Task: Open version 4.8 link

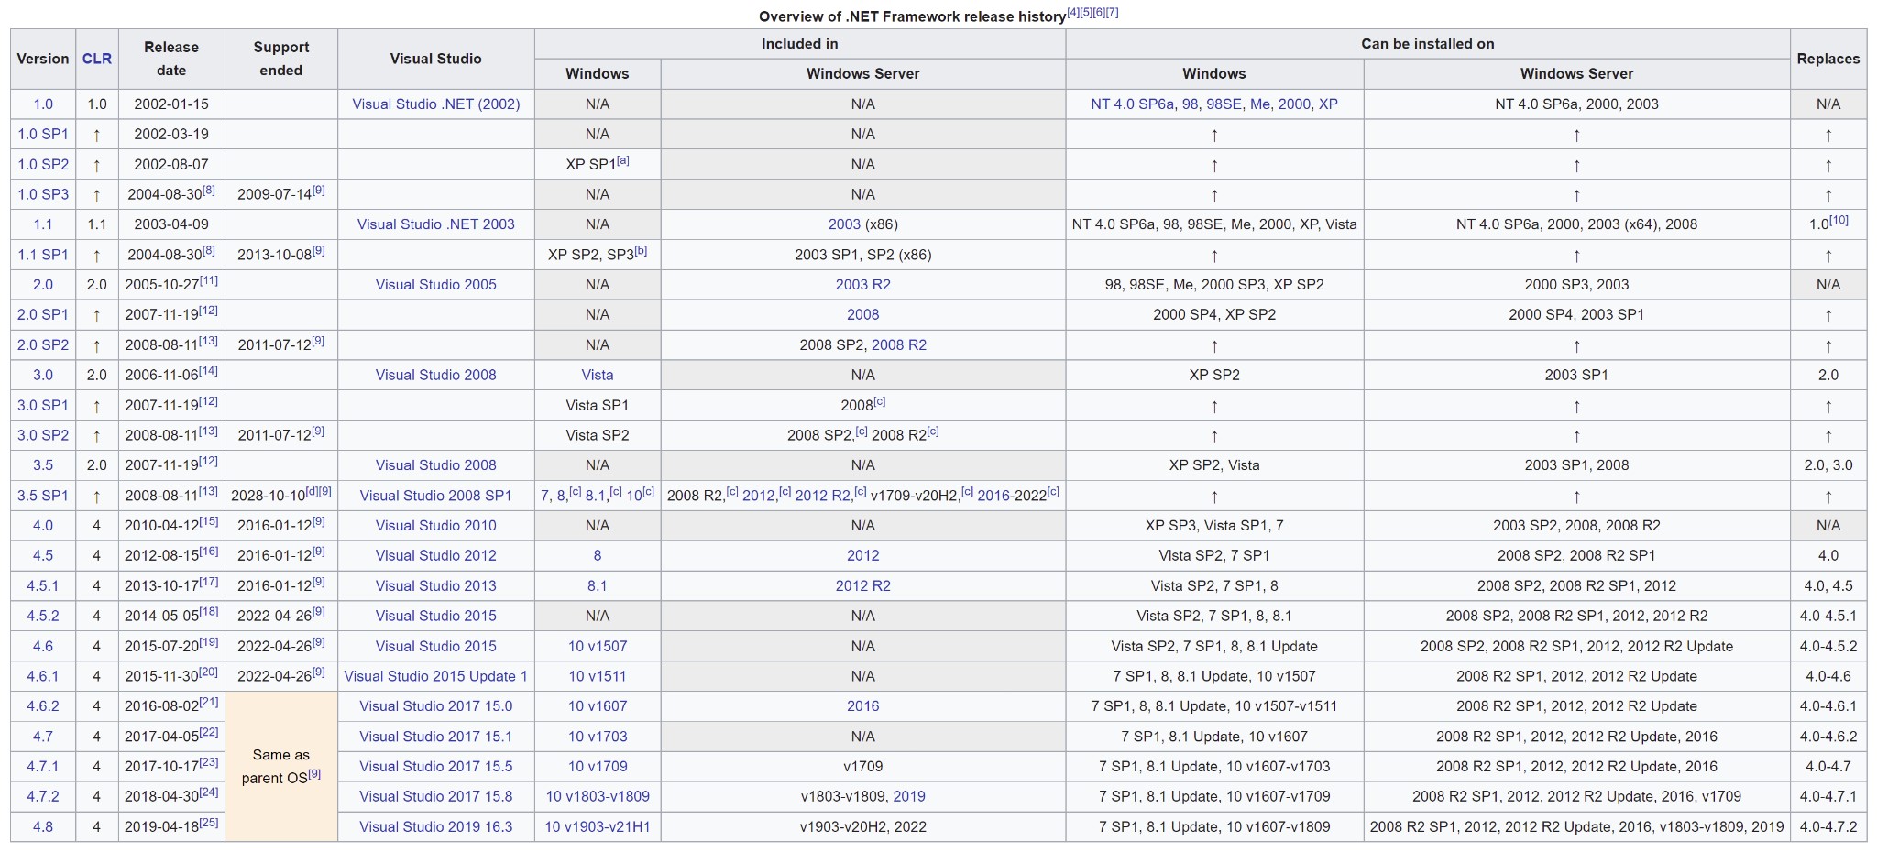Action: tap(43, 826)
